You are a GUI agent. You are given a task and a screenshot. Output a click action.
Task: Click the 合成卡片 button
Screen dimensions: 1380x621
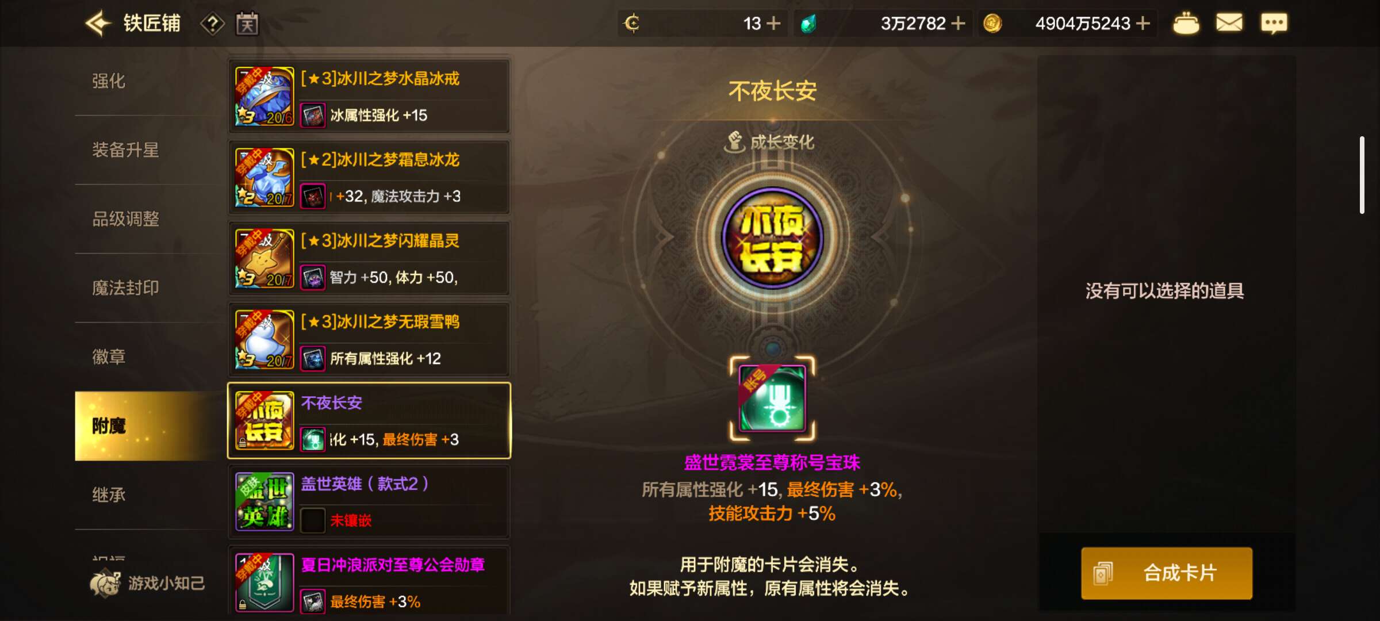[x=1167, y=573]
